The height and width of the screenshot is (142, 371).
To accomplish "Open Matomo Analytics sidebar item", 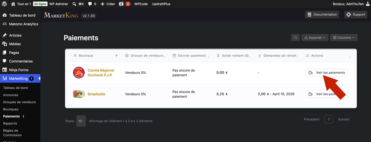I will coord(20,24).
